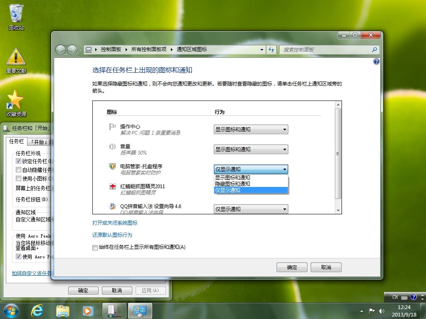Click 确定 in taskbar properties window
Image resolution: width=426 pixels, height=319 pixels.
point(83,290)
